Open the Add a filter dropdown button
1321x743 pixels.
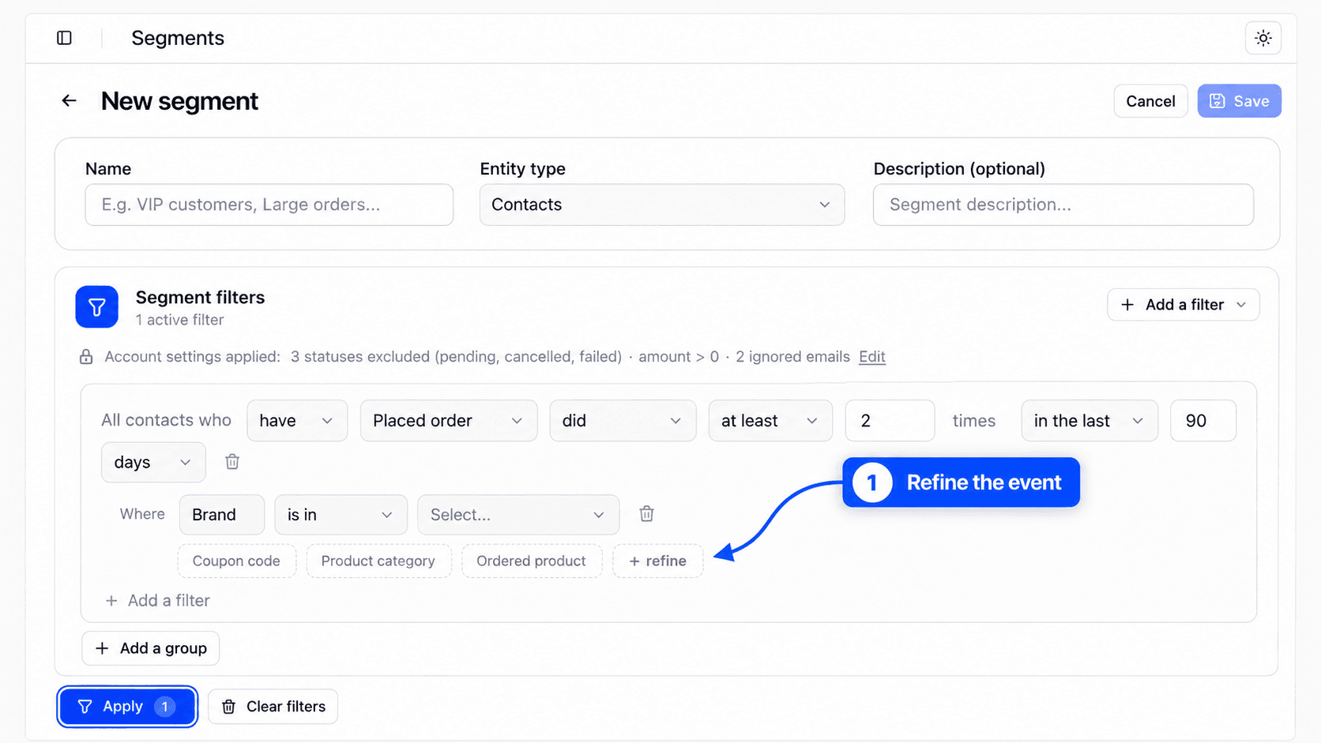[1183, 305]
